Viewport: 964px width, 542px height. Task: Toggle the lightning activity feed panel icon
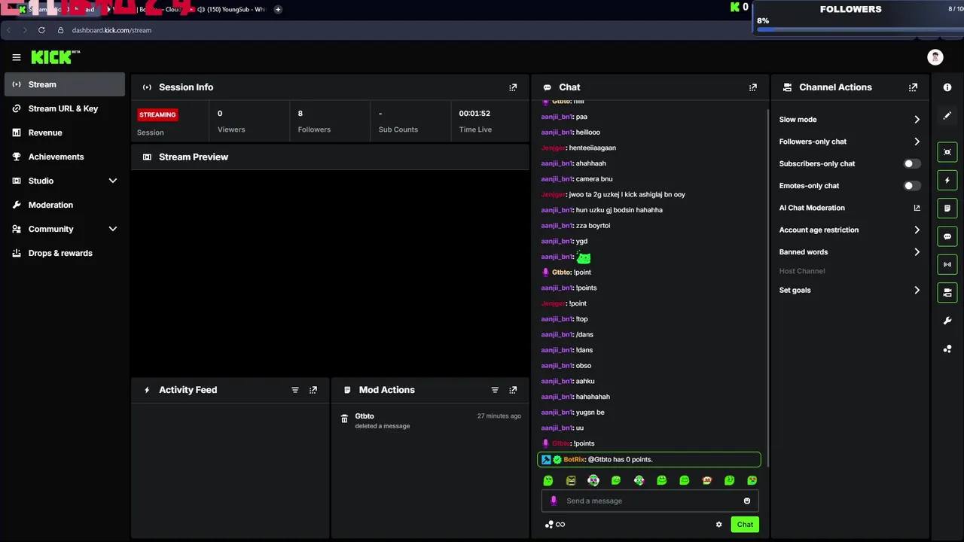(947, 181)
